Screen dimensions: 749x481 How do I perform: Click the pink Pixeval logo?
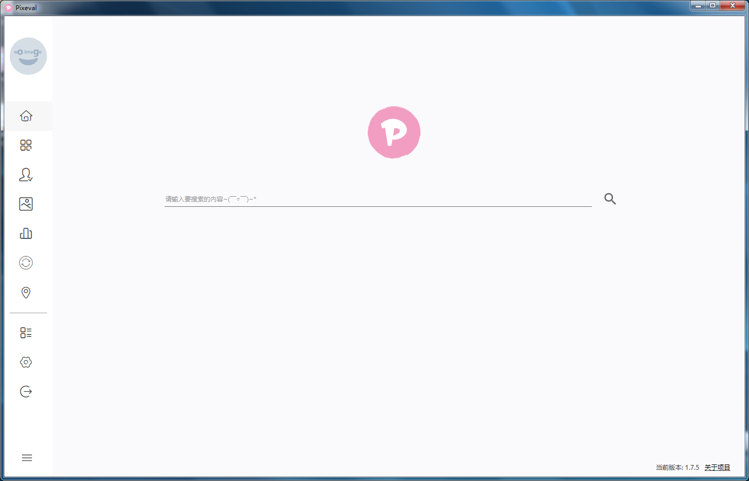point(394,132)
